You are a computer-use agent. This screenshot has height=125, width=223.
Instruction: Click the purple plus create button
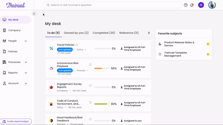[x=201, y=5]
